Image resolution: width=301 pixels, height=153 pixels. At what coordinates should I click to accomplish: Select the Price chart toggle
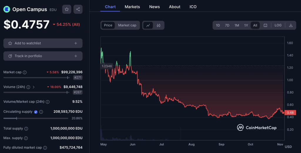pos(108,25)
